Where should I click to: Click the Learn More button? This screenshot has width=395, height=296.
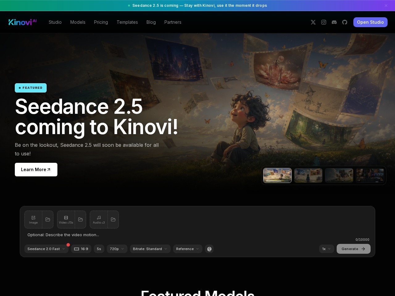[36, 170]
